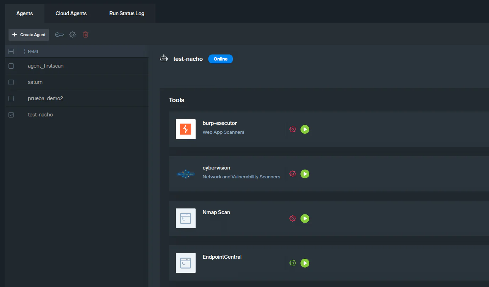Open burp-executor settings gear
The image size is (489, 287).
pos(293,130)
